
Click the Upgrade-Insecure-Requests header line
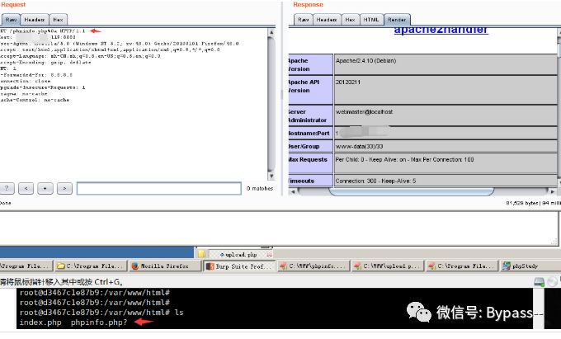[x=43, y=87]
